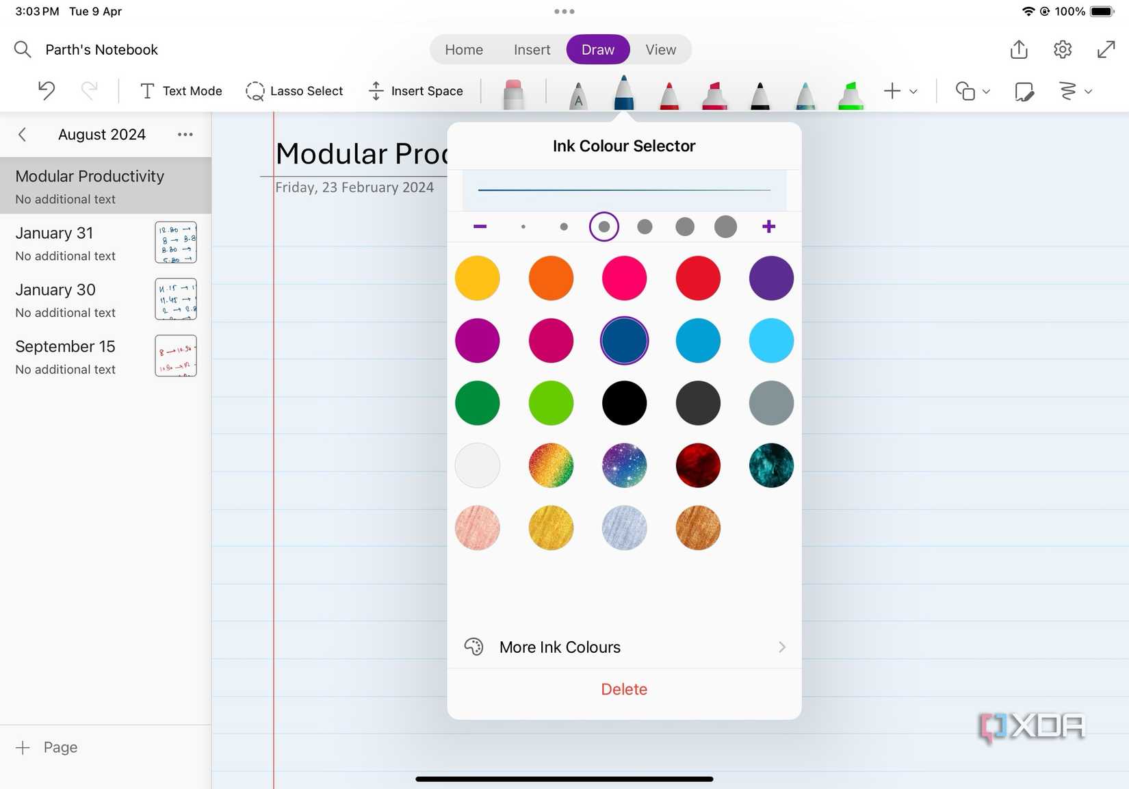Click the search magnifier for Parth's Notebook

23,49
